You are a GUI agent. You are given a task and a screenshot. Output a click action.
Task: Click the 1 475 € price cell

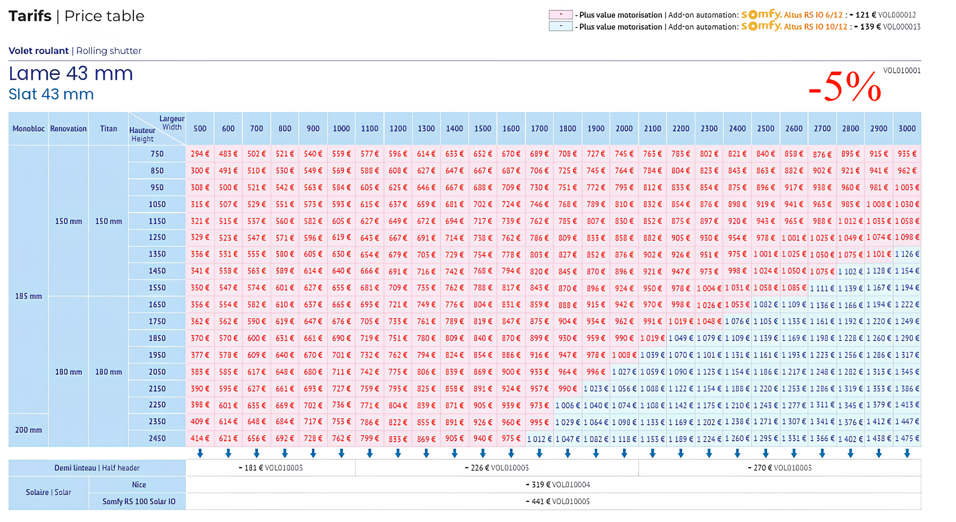coord(907,438)
